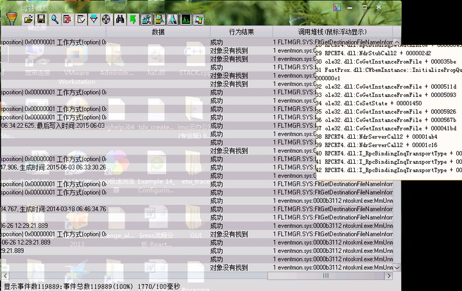Click the colorful icon beside window controls
Screen dimensions: 462x291
pos(198,20)
